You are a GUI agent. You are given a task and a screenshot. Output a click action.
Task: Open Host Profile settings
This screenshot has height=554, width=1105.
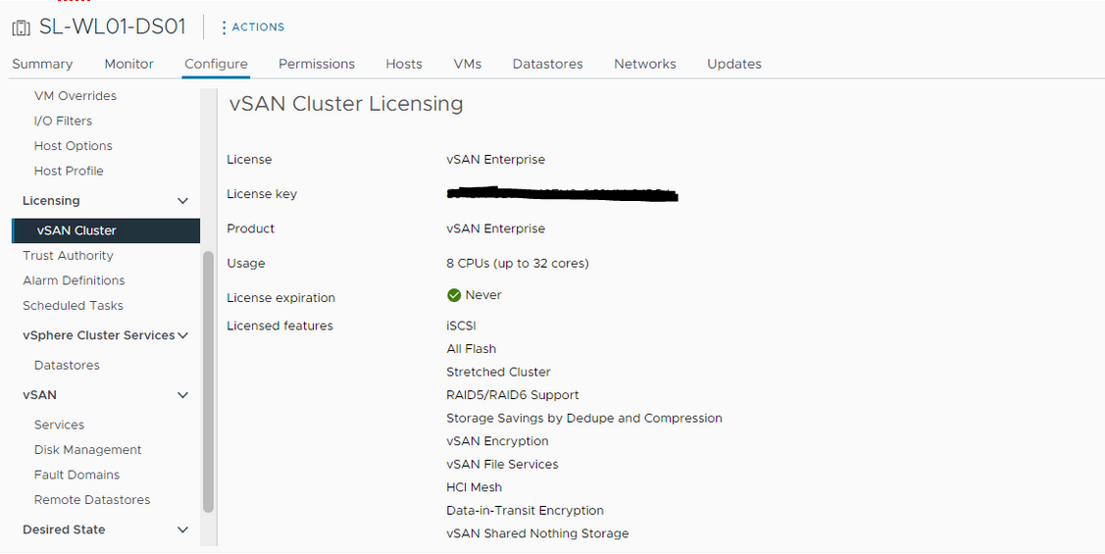pos(69,172)
